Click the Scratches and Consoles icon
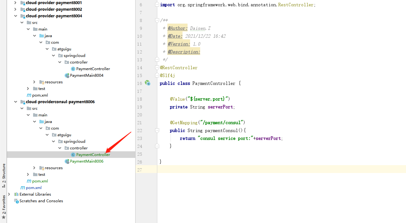Screen dimensions: 406x223 tap(16, 201)
